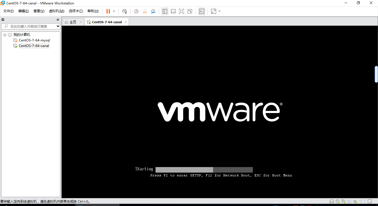The image size is (378, 206).
Task: Close the 库 library panel
Action: pos(58,20)
